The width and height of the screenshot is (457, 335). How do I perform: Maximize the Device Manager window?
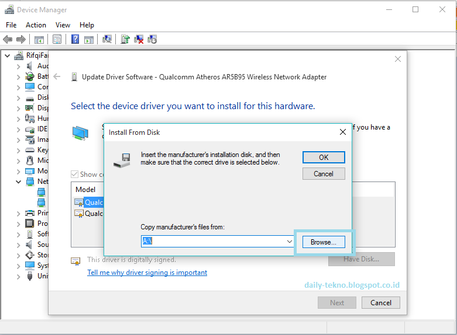point(415,9)
